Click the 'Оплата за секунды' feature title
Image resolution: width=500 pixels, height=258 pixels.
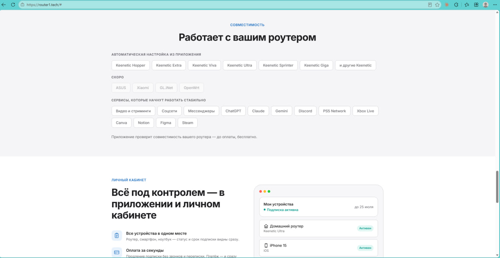tap(145, 250)
